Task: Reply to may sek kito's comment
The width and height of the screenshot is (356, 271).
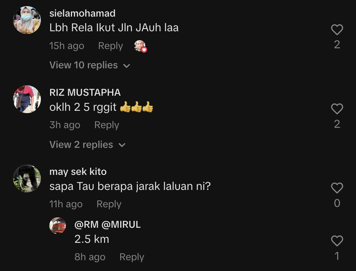Action: click(x=109, y=204)
